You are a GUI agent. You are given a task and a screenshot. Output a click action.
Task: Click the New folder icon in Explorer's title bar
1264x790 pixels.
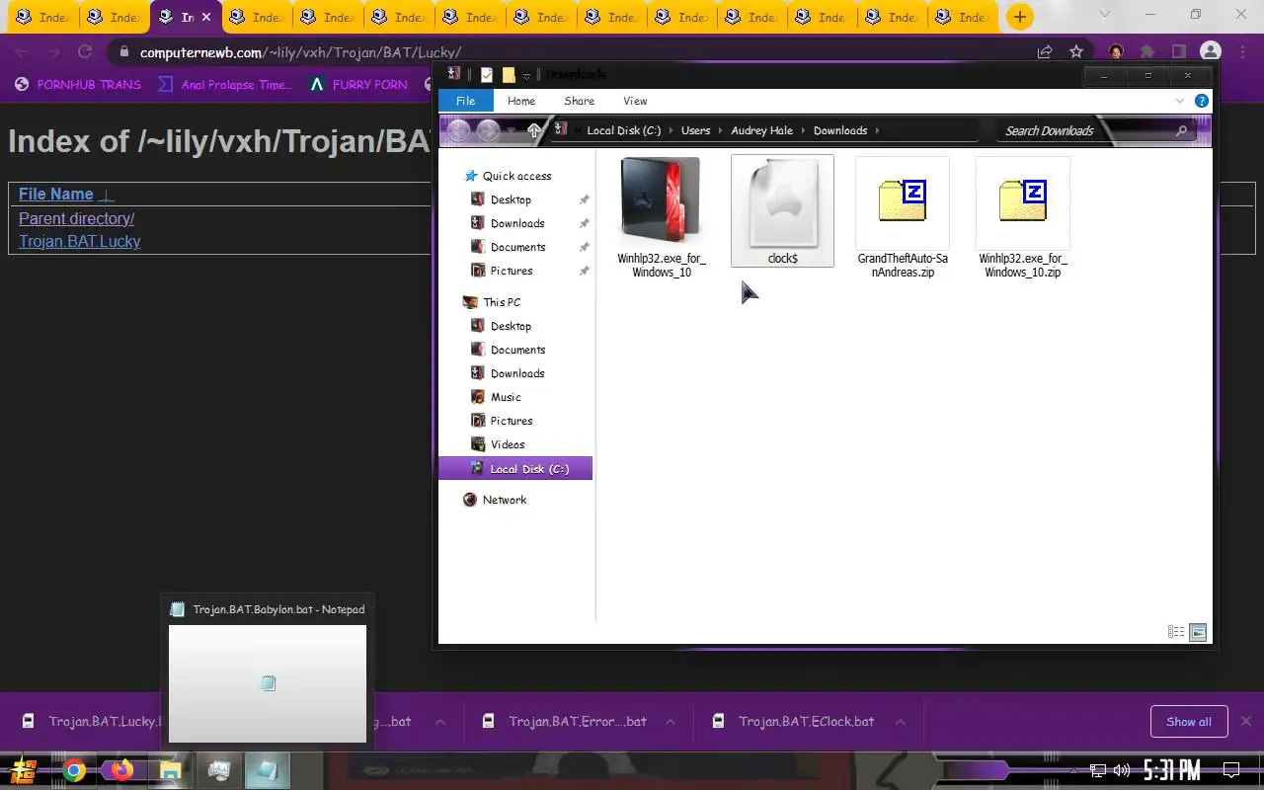509,75
